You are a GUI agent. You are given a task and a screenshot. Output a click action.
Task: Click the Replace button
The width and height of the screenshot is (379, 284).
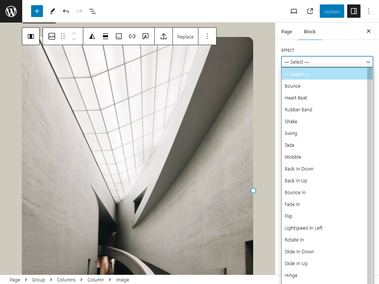tap(185, 37)
